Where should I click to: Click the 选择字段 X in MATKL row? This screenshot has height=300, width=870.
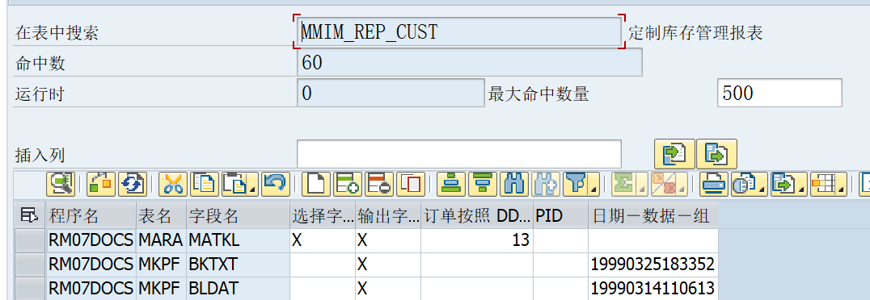323,240
